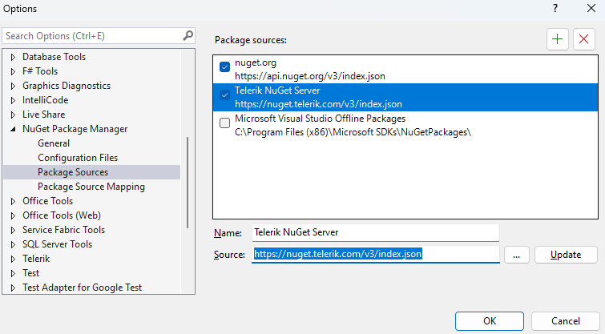Click the green plus add source icon
Image resolution: width=605 pixels, height=334 pixels.
pos(557,38)
